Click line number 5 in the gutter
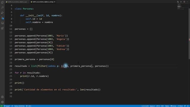 (11, 9)
